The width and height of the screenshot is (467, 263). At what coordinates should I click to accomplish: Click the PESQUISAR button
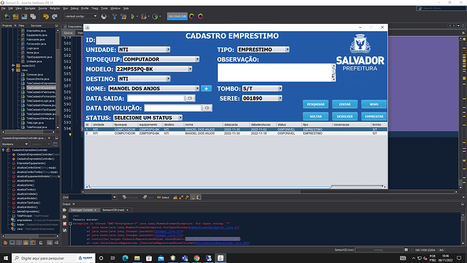coord(315,104)
